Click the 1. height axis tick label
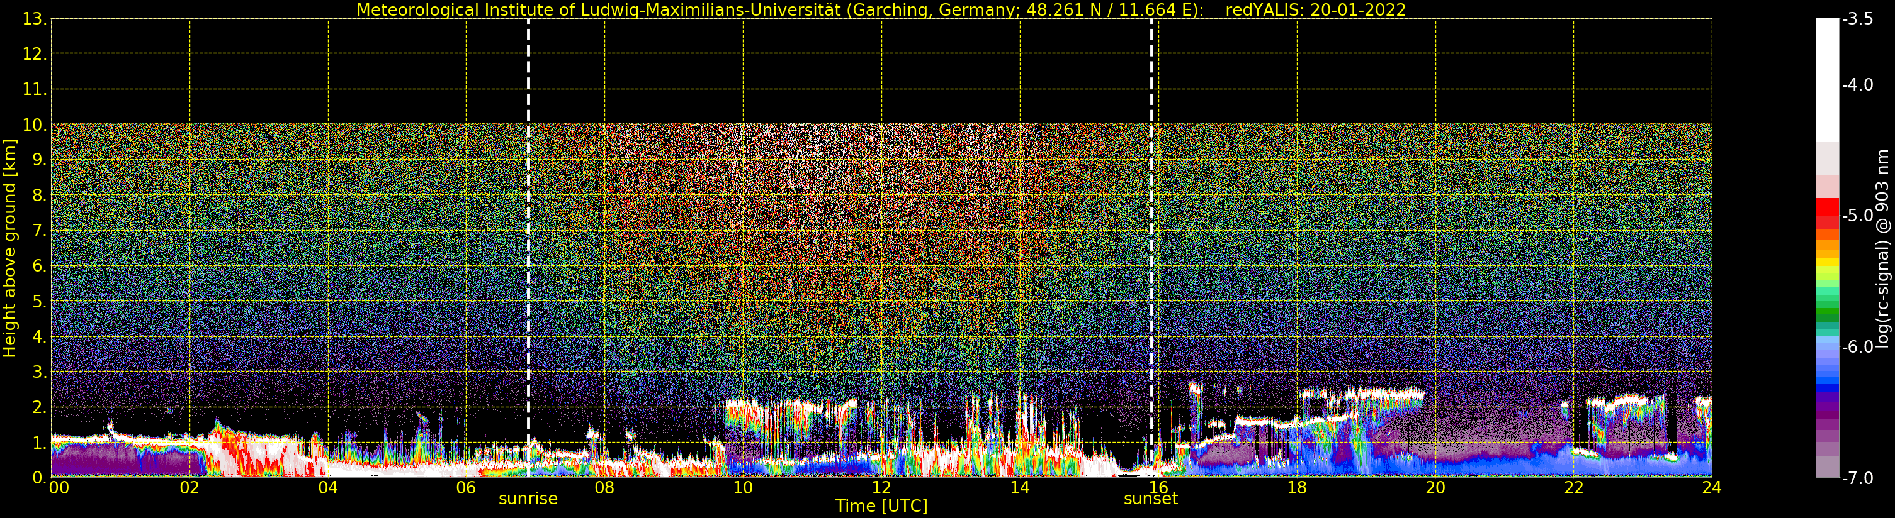The height and width of the screenshot is (518, 1895). coord(40,443)
